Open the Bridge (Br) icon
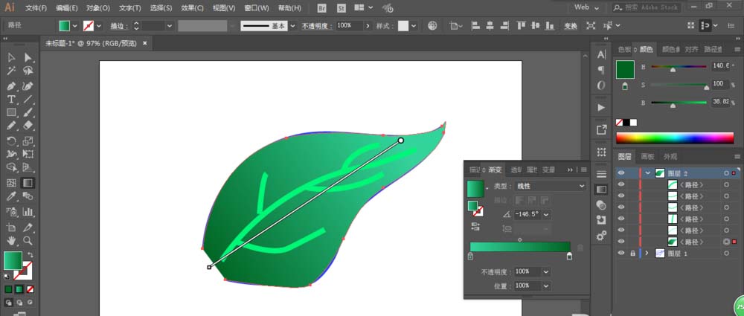The height and width of the screenshot is (316, 744). click(x=321, y=7)
